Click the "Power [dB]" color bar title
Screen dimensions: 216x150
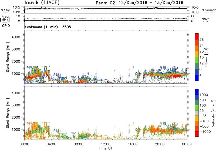[x=206, y=57]
